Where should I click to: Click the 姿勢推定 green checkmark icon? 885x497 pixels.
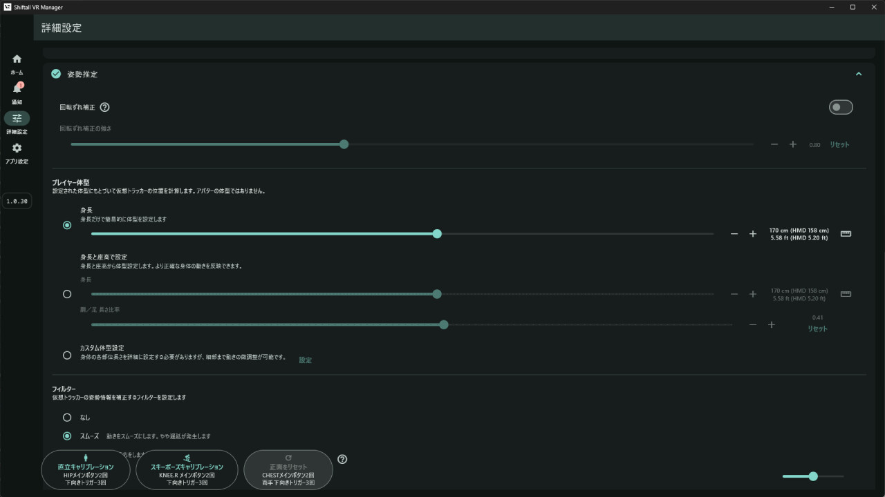(x=56, y=74)
